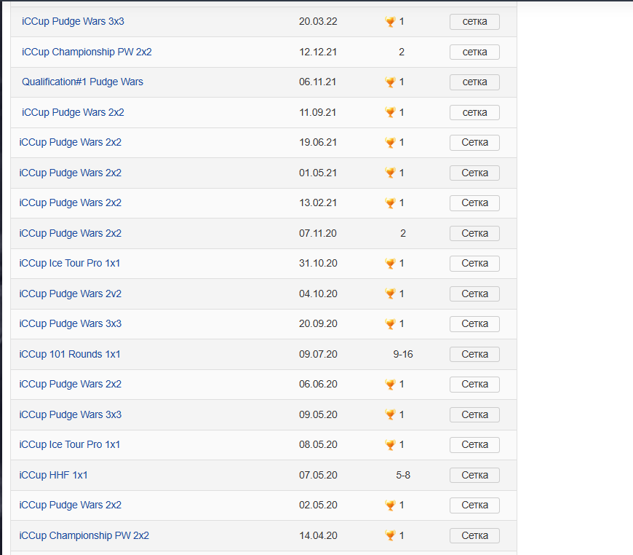View bracket for iCCup 101 Rounds 1x1

(x=474, y=354)
